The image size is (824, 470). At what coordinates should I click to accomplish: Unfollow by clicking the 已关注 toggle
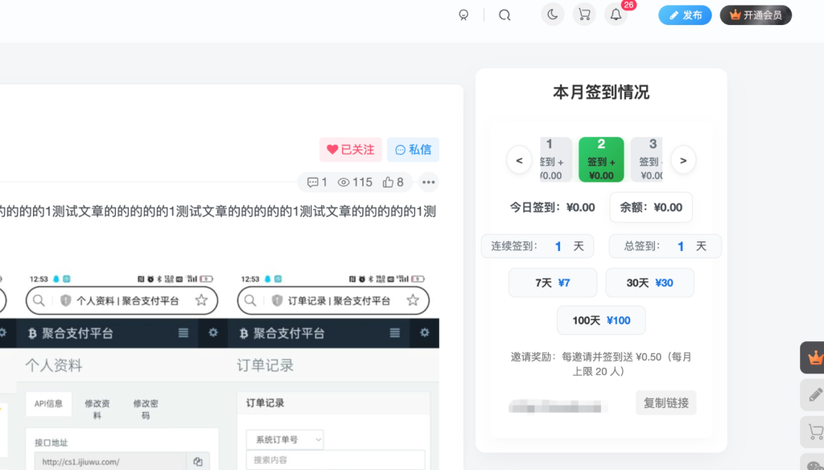coord(351,150)
